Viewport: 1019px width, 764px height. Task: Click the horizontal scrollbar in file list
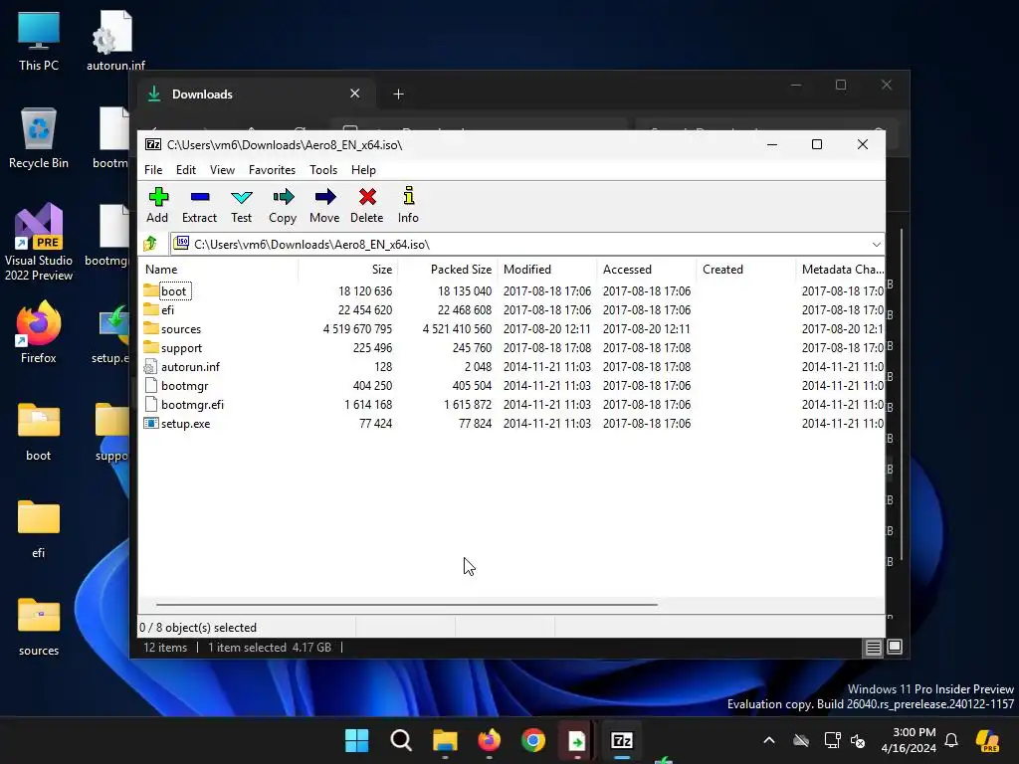click(407, 604)
